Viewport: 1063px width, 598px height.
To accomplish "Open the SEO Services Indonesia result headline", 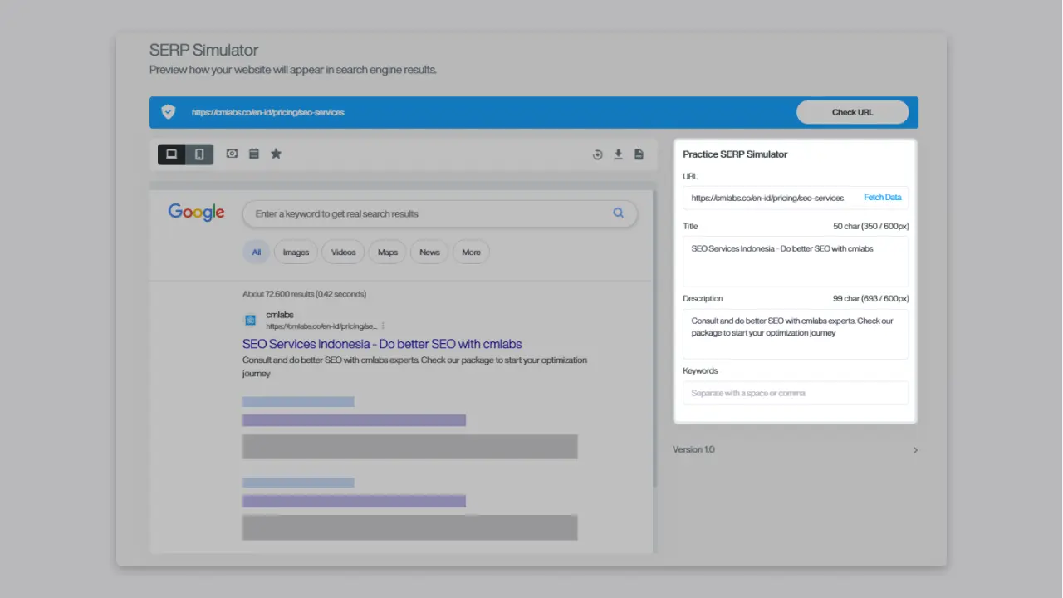I will 381,344.
